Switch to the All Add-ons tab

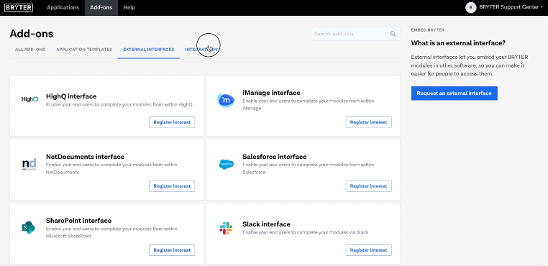[x=30, y=50]
